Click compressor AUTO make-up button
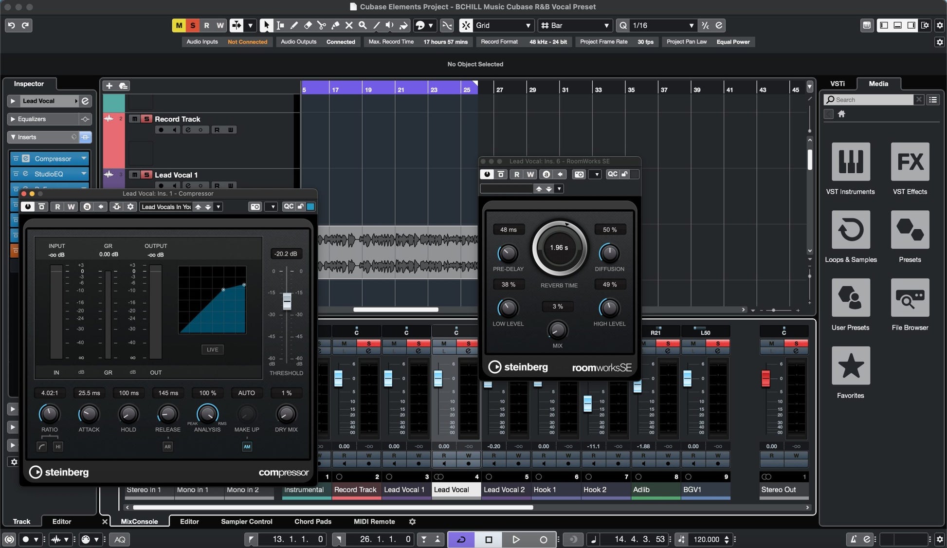This screenshot has height=548, width=947. tap(246, 393)
